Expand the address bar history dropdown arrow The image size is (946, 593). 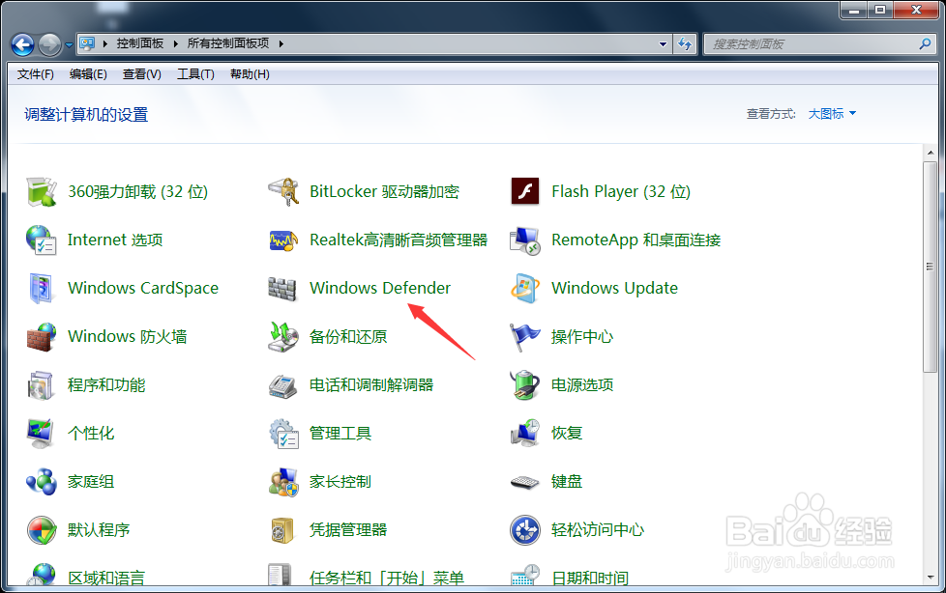[x=663, y=44]
